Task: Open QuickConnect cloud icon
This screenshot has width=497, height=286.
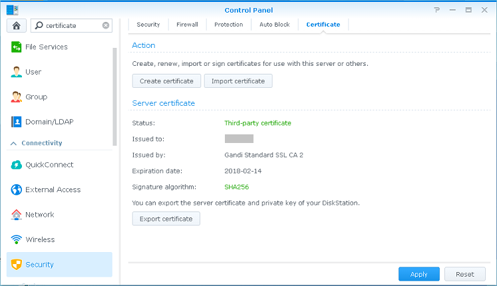Action: [x=17, y=165]
